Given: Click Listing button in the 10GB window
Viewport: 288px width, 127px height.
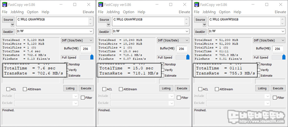Looking at the screenshot, I should tap(166, 88).
